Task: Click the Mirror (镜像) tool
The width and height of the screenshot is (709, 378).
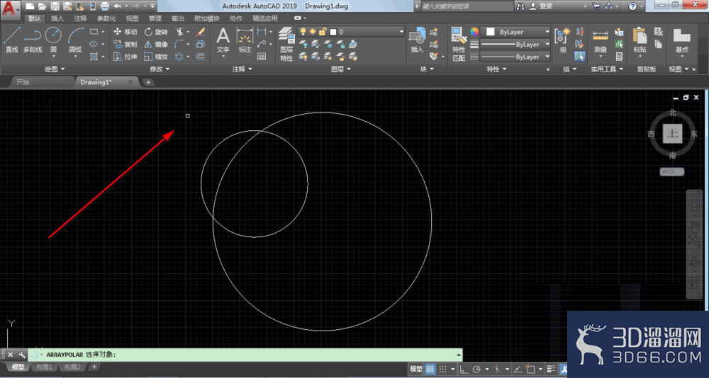Action: click(x=156, y=45)
